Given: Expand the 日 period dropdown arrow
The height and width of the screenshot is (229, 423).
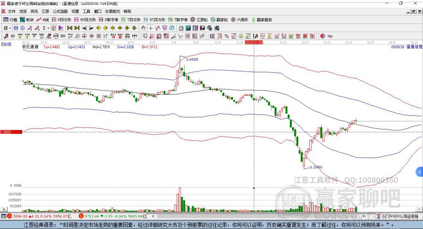Looking at the screenshot, I should [10, 28].
